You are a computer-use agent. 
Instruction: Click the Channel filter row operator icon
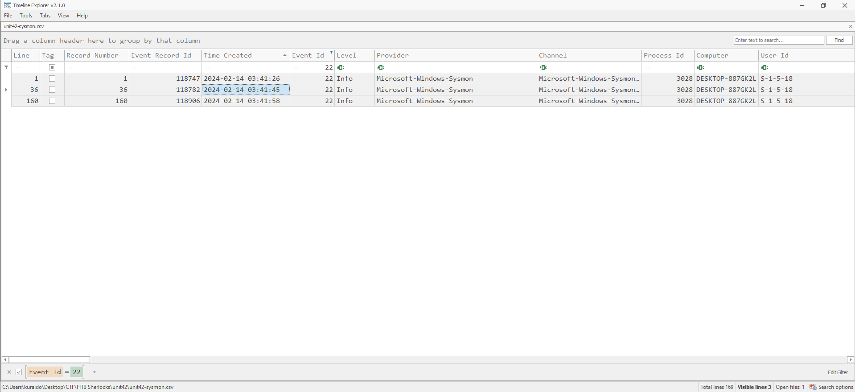[x=543, y=68]
